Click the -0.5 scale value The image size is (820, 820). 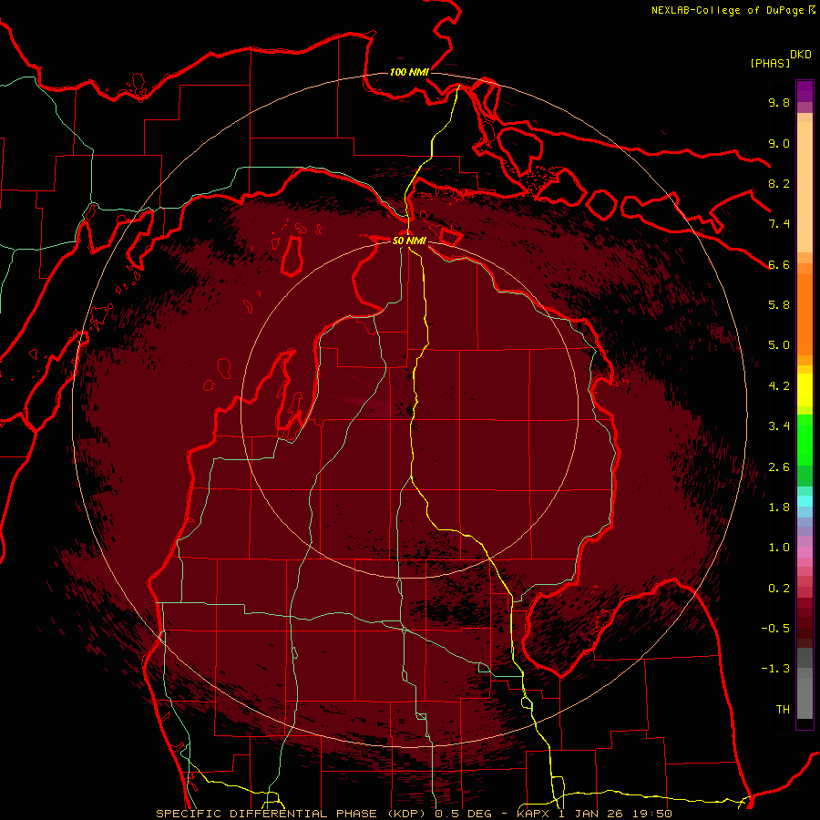click(775, 629)
